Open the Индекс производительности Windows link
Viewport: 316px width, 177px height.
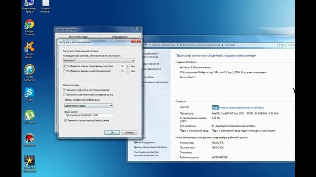click(x=241, y=108)
